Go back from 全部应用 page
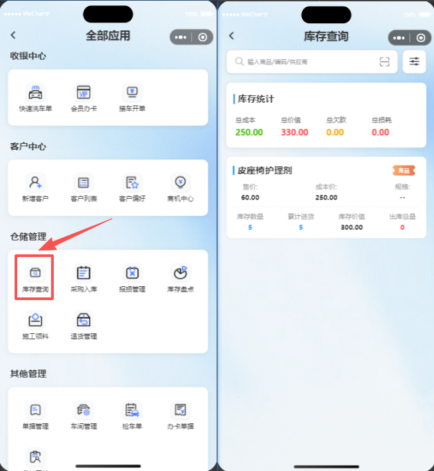Screen dimensions: 434x471 [x=13, y=35]
